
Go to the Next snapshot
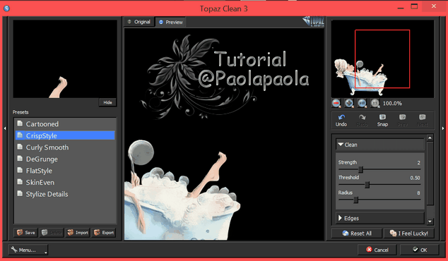point(423,121)
